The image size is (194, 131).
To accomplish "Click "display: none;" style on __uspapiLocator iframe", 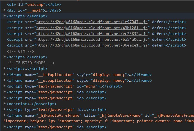I will [x=109, y=81].
